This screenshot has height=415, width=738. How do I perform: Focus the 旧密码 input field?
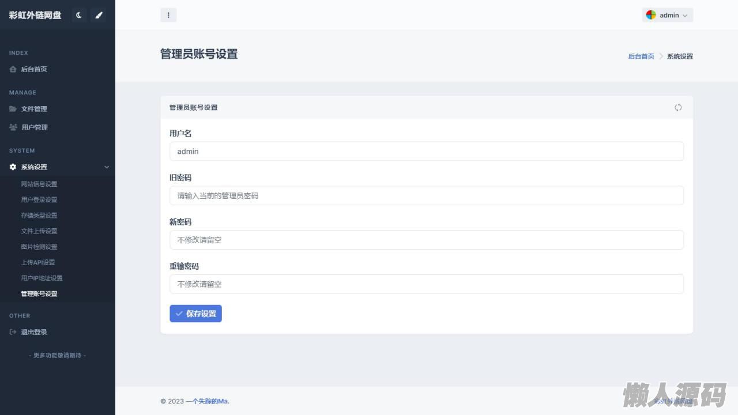427,195
